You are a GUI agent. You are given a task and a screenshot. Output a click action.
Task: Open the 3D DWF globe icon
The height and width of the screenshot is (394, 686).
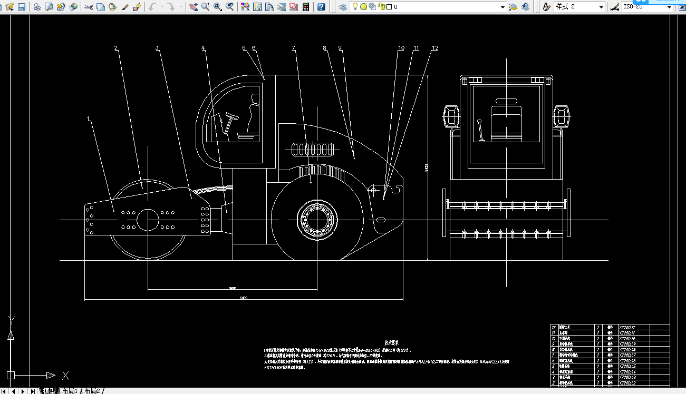click(73, 7)
